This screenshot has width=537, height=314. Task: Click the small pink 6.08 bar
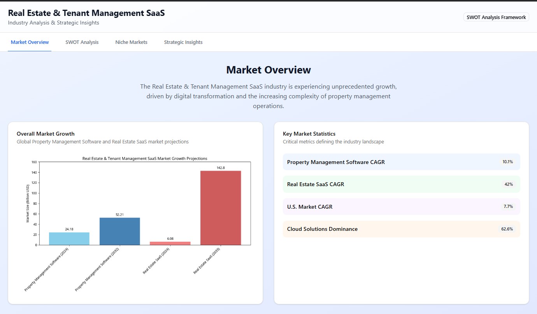(x=170, y=243)
